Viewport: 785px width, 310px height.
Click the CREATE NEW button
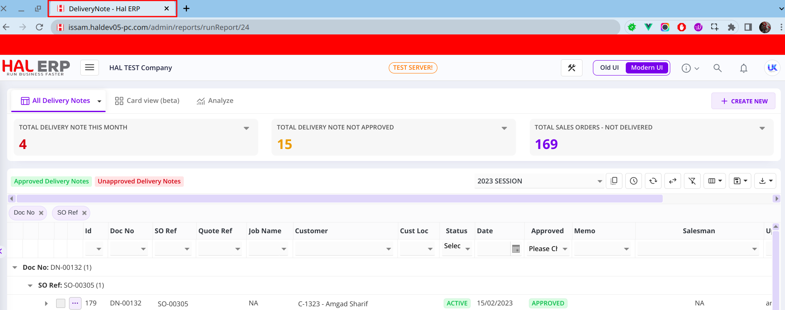[743, 101]
